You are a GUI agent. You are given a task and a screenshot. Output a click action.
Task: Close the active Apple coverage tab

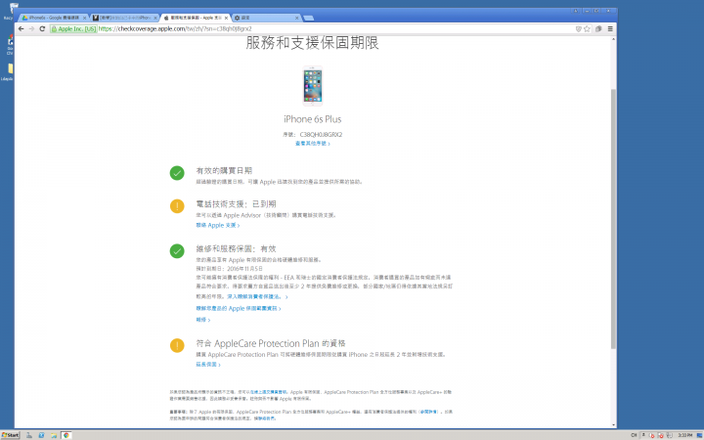pyautogui.click(x=226, y=18)
